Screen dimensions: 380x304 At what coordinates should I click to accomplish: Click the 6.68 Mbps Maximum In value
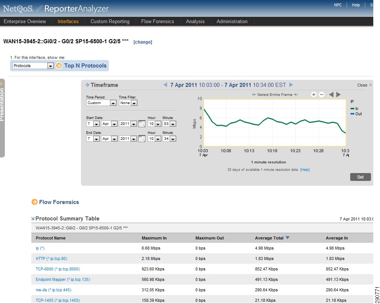(151, 248)
